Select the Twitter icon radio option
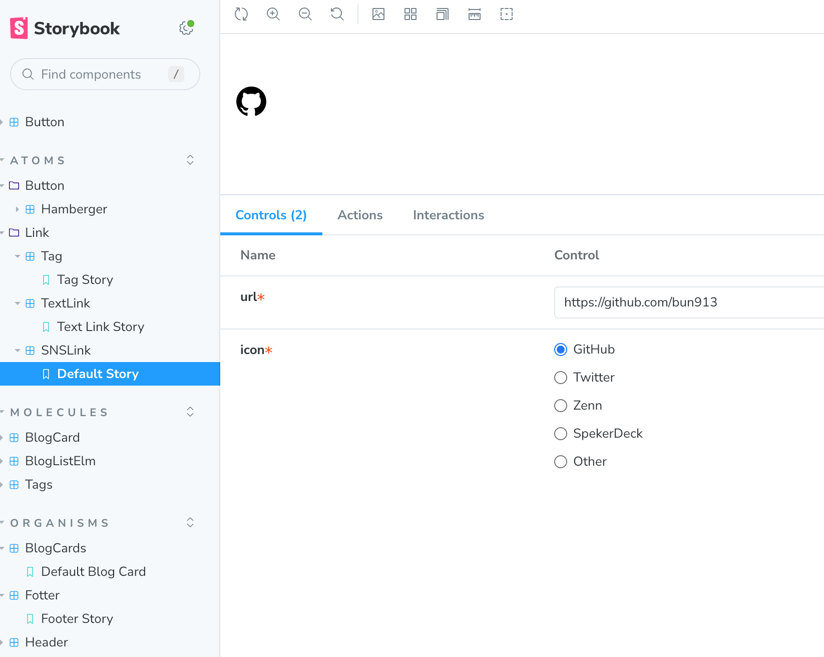 [x=561, y=378]
